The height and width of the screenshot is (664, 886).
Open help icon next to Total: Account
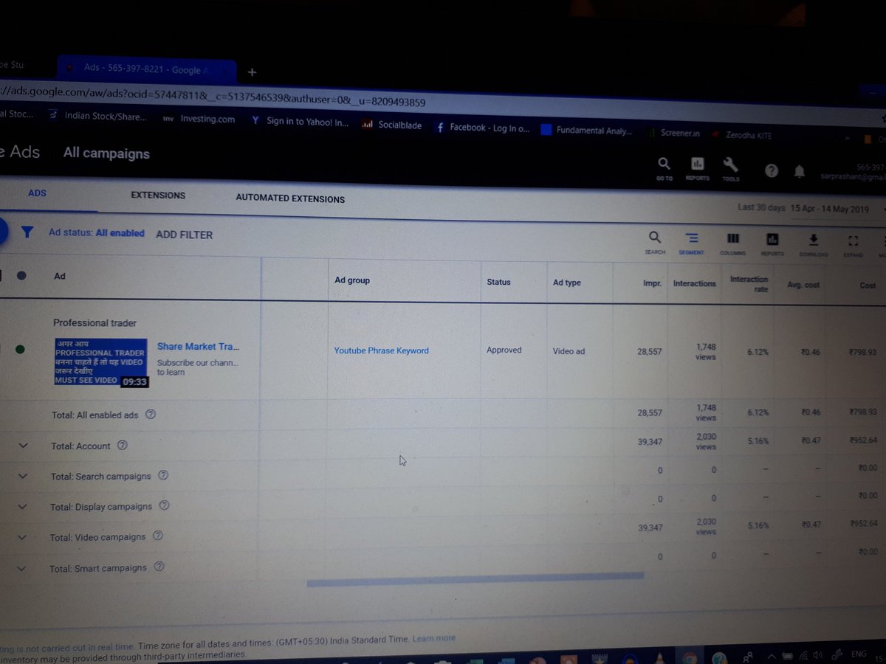tap(123, 445)
